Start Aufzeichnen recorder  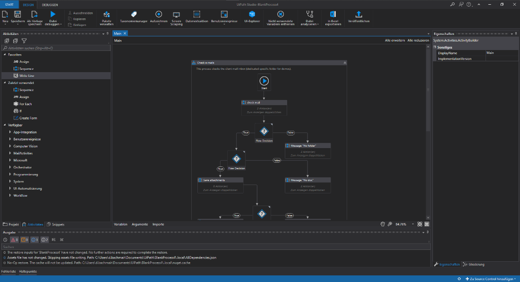coord(159,17)
